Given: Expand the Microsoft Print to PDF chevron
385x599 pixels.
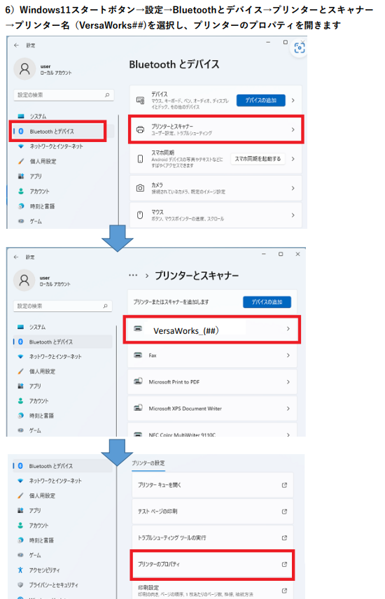Looking at the screenshot, I should (288, 381).
